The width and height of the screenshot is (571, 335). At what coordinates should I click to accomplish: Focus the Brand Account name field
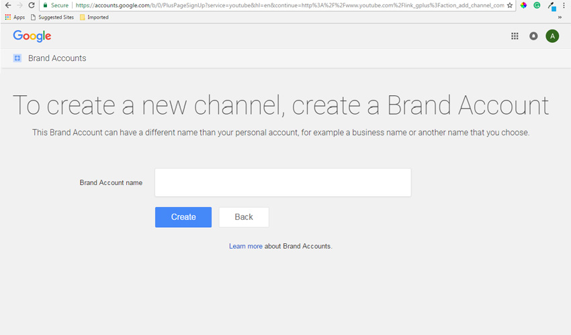pyautogui.click(x=283, y=182)
